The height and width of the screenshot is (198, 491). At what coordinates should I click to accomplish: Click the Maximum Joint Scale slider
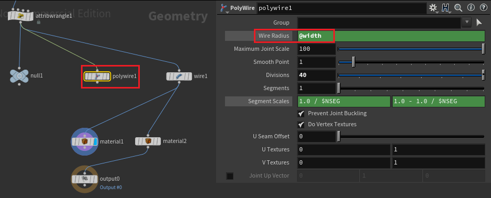tap(411, 49)
